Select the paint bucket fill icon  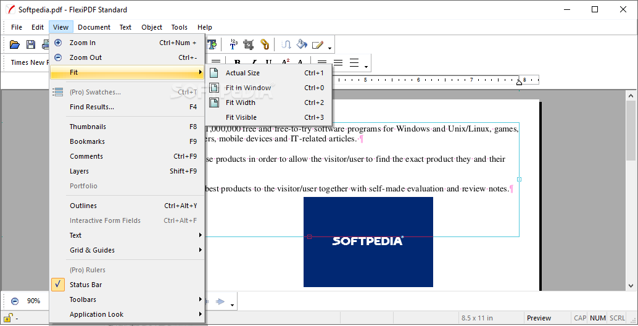tap(302, 44)
